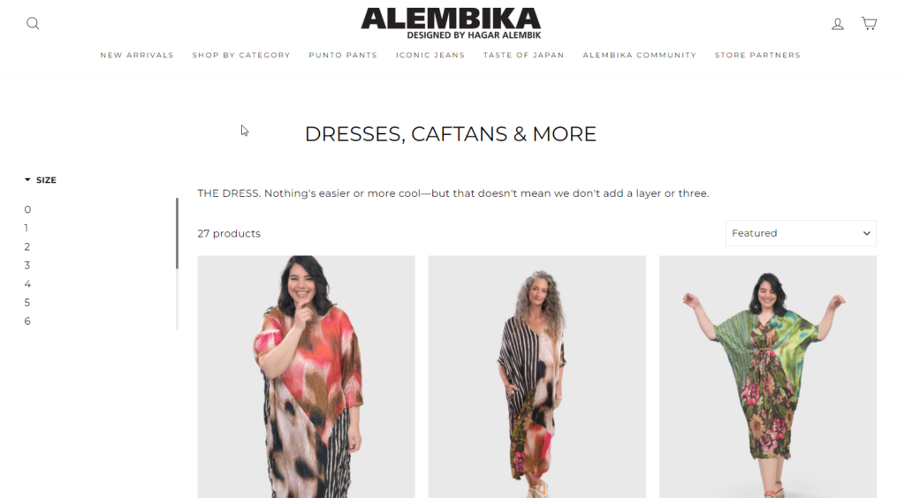Collapse the SIZE filter section
905x498 pixels.
(x=41, y=180)
